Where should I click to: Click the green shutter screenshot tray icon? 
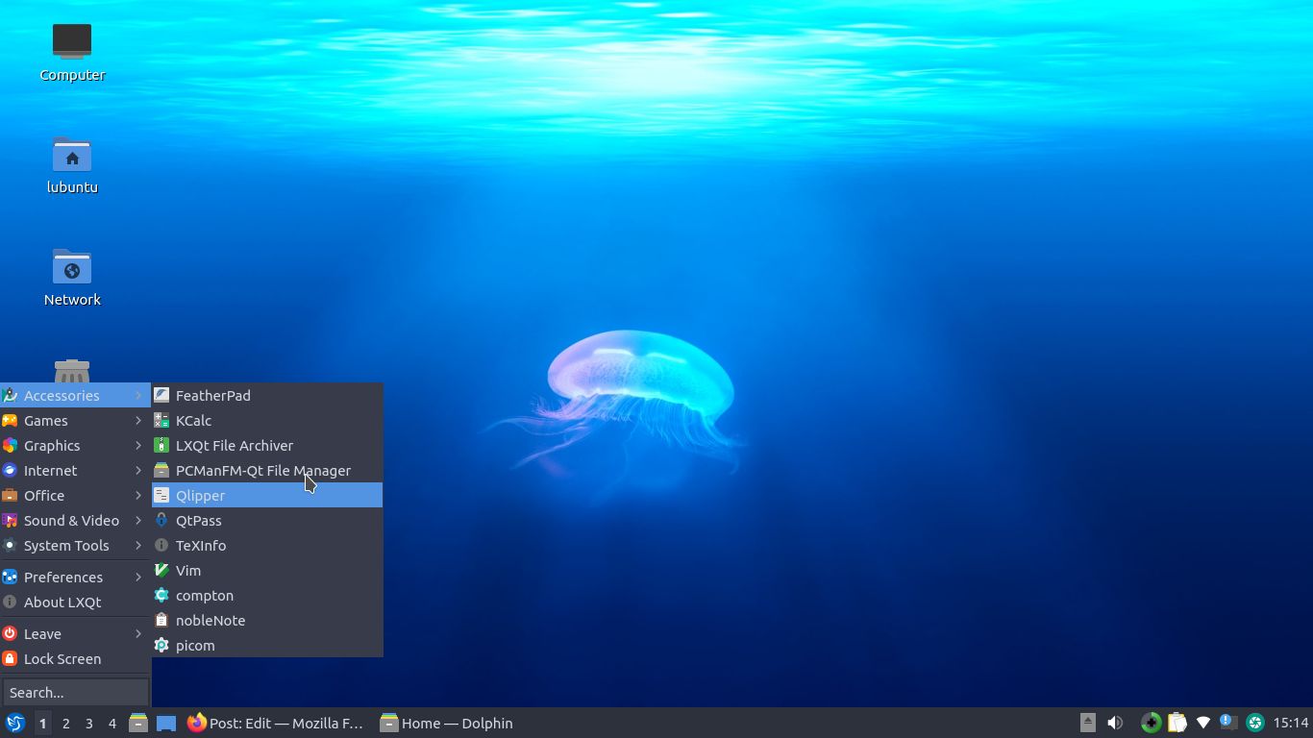click(x=1254, y=723)
